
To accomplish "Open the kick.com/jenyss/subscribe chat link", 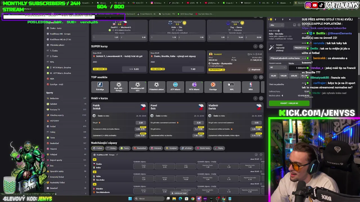I will (x=324, y=28).
